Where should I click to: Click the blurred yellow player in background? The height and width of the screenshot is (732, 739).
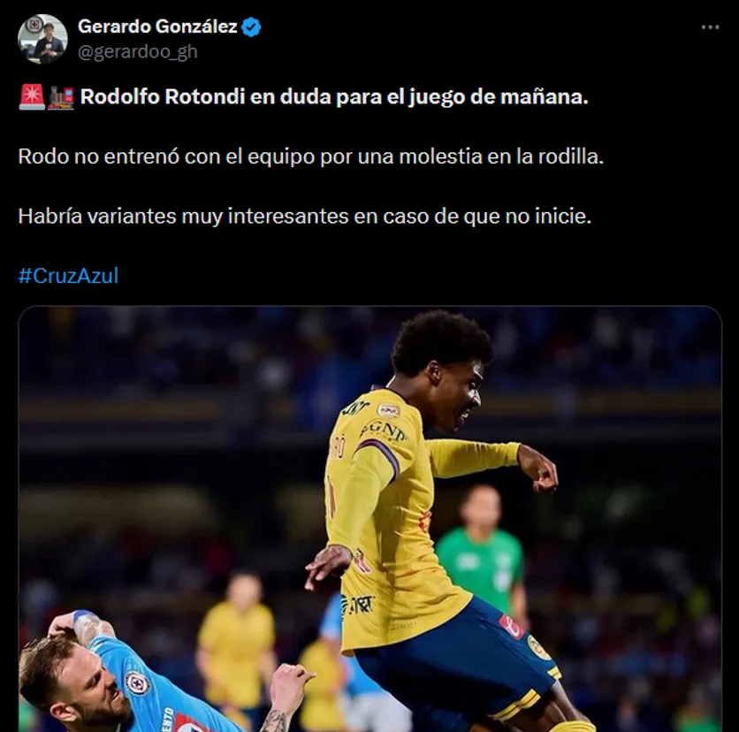236,641
